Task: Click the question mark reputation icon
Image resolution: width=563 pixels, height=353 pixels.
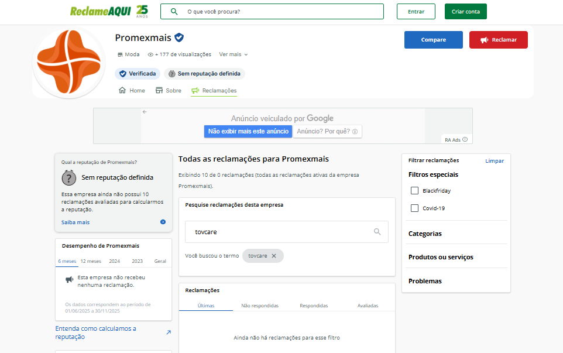Action: 69,178
